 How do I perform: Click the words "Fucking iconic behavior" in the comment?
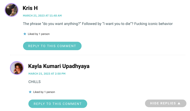(153, 24)
